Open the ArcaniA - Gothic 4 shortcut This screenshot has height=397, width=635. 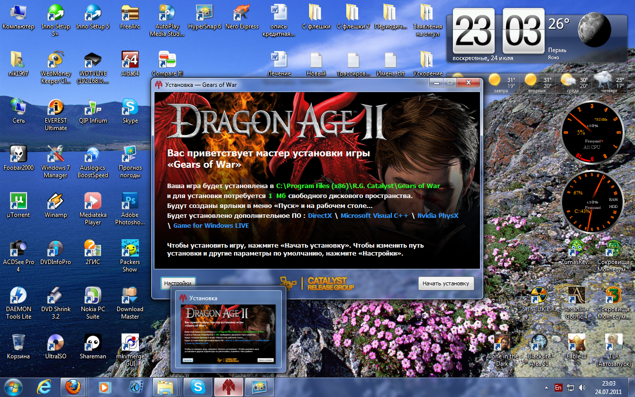pyautogui.click(x=576, y=303)
